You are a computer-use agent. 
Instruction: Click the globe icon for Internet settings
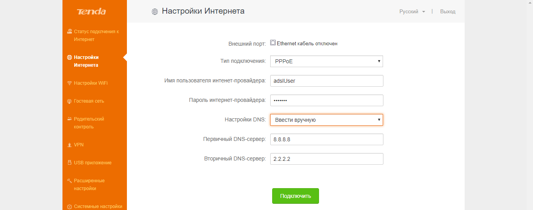70,57
